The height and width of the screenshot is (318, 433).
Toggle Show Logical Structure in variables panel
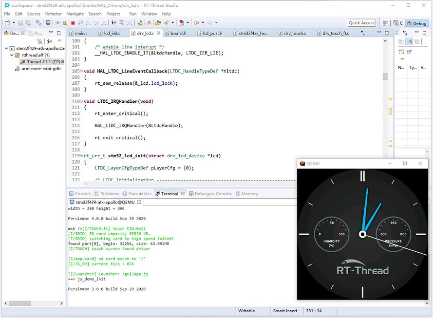coord(409,42)
